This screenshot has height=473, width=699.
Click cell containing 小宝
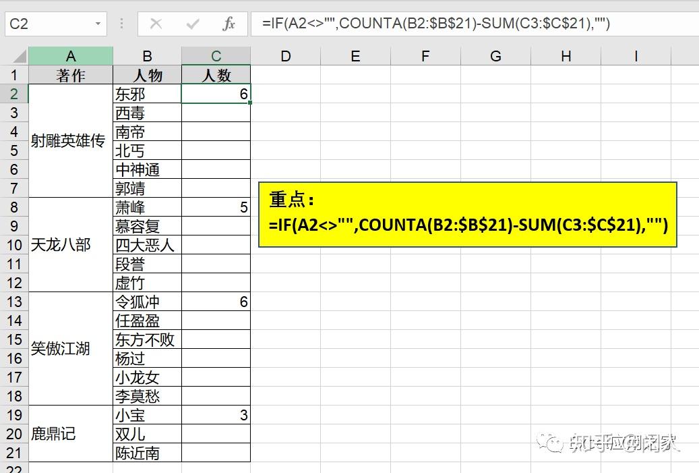click(147, 415)
